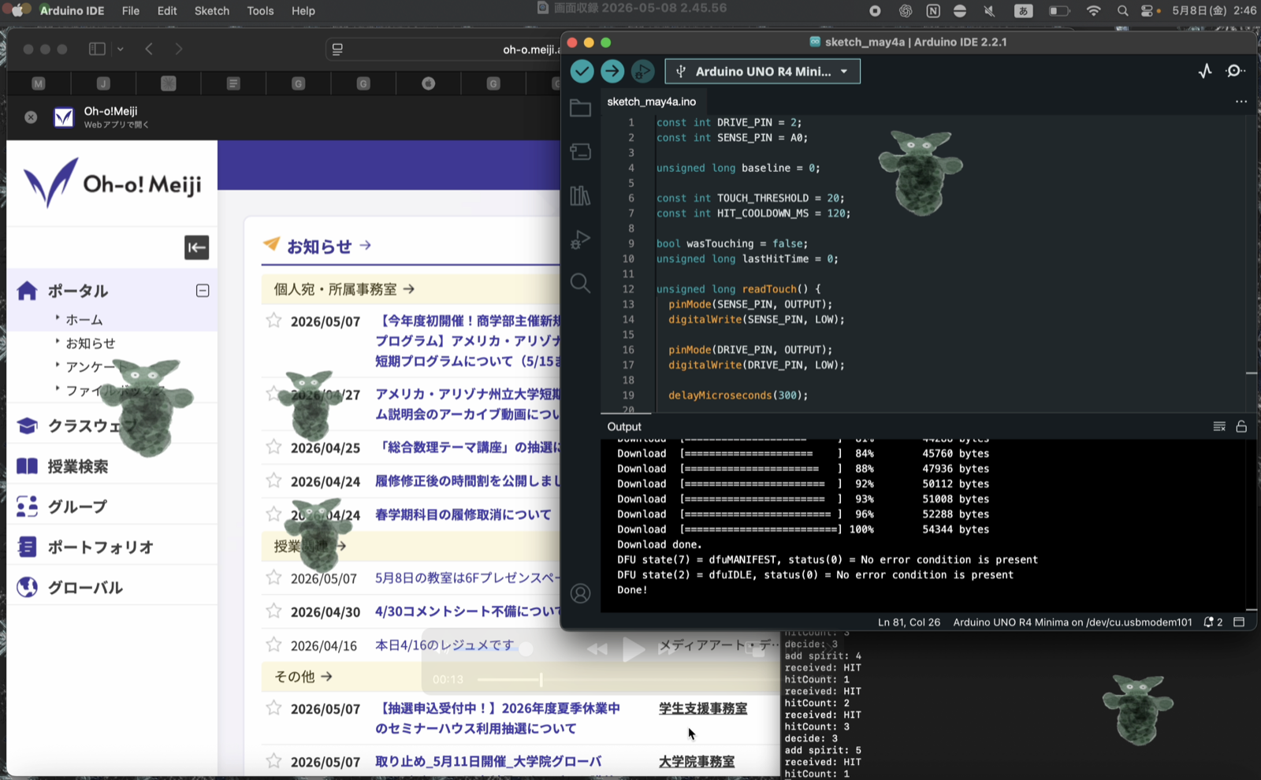Open the Sketchbook folder sidebar icon
Image resolution: width=1261 pixels, height=780 pixels.
(x=580, y=108)
